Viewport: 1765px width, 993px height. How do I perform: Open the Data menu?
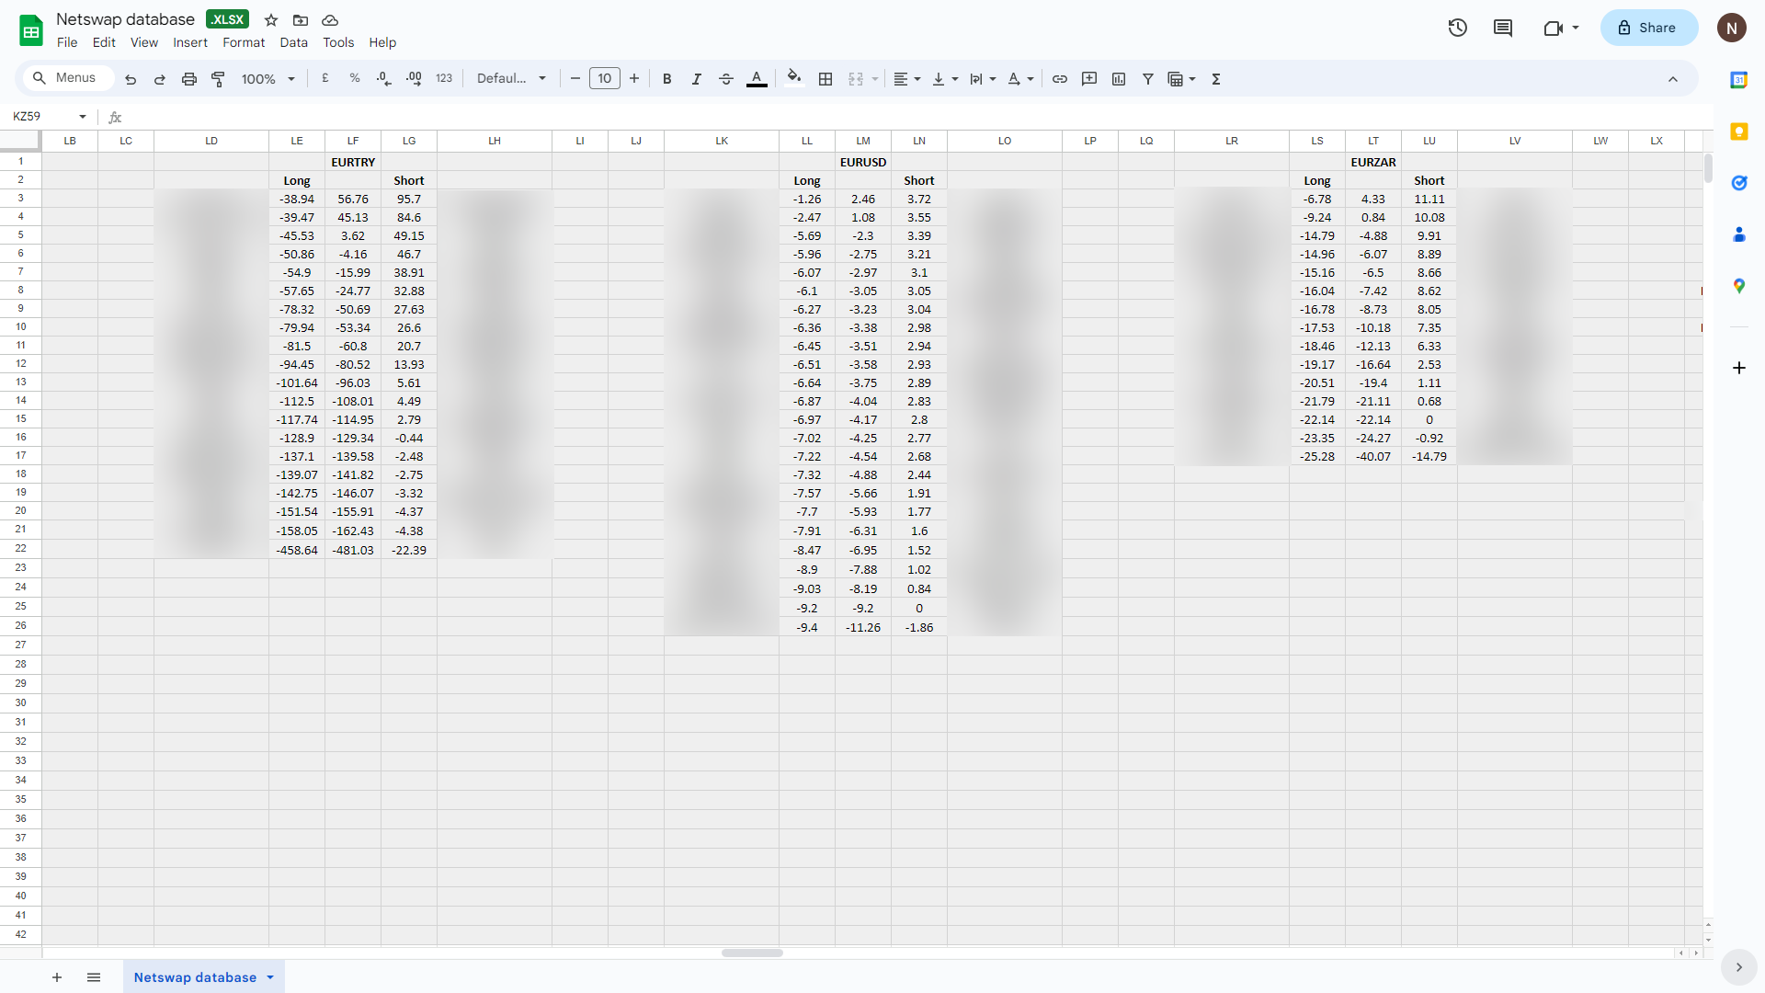pos(293,42)
